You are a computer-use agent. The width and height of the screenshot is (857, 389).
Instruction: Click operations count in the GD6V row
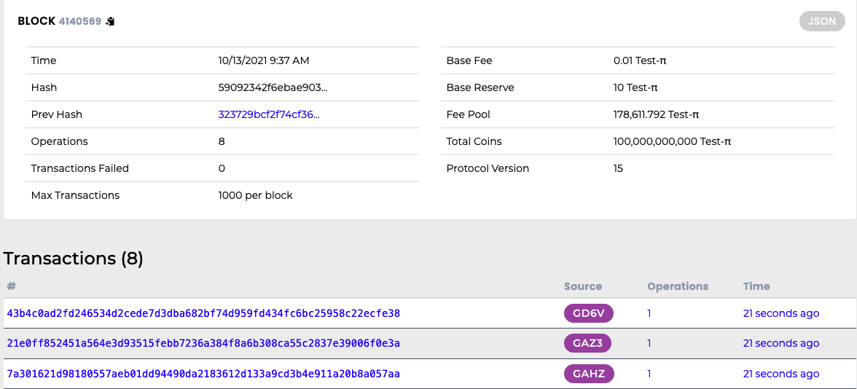tap(649, 313)
